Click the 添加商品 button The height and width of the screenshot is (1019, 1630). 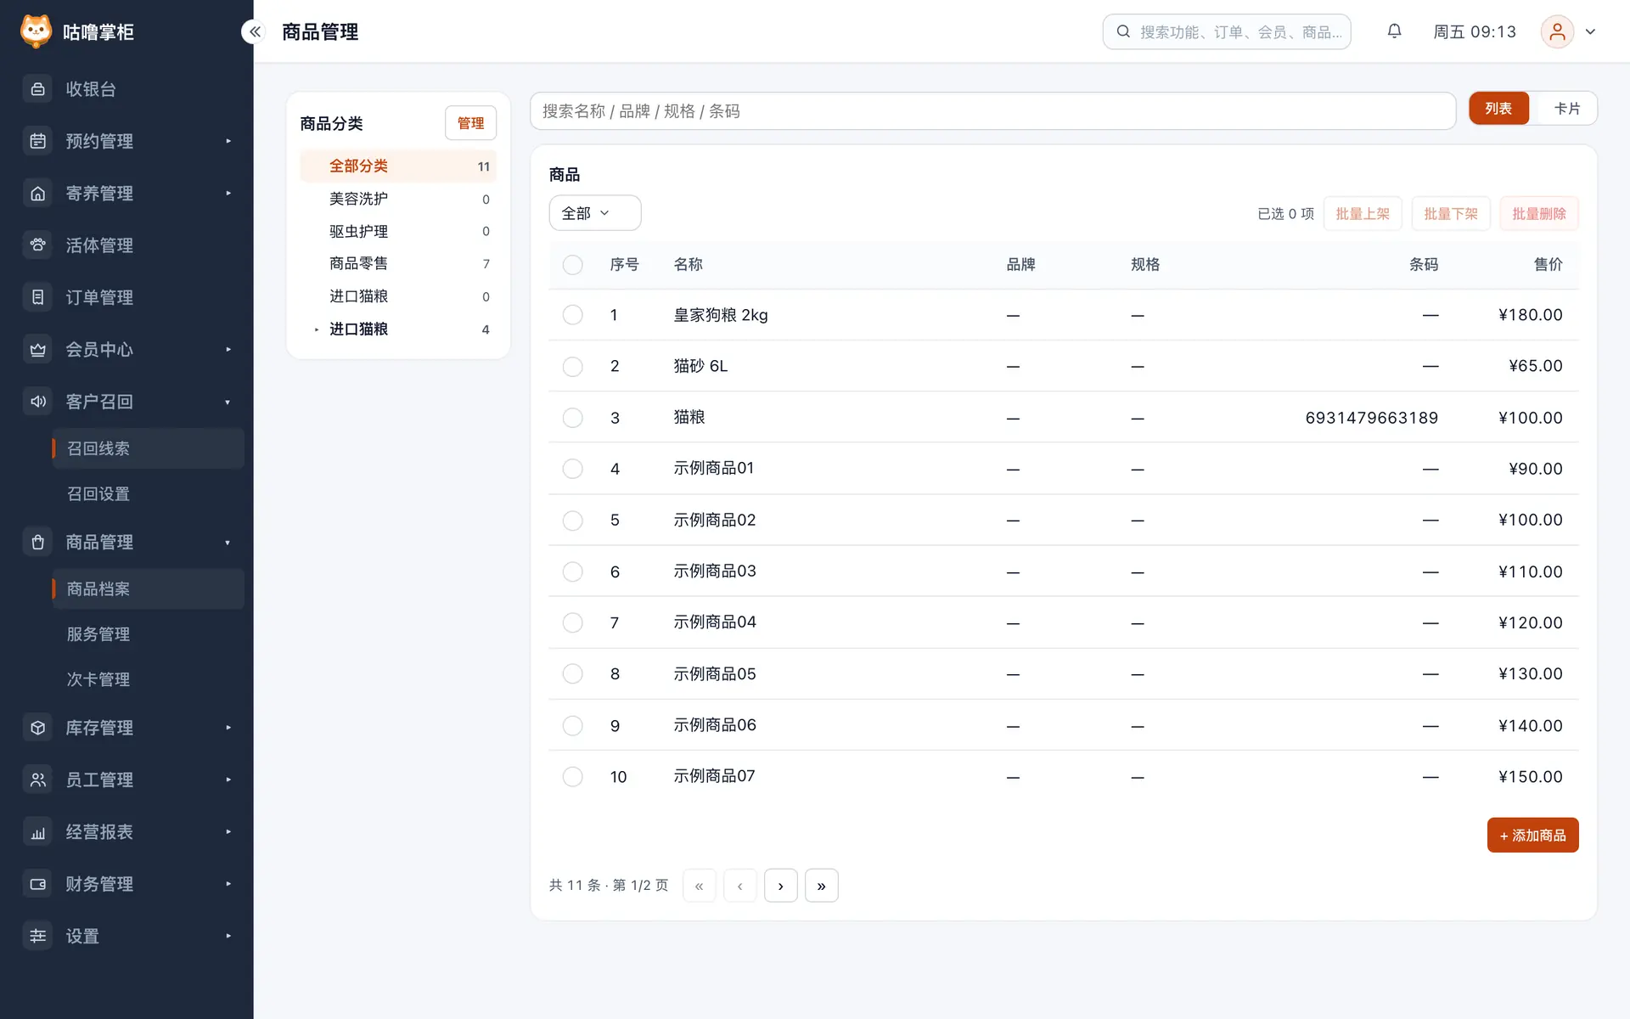pos(1532,836)
